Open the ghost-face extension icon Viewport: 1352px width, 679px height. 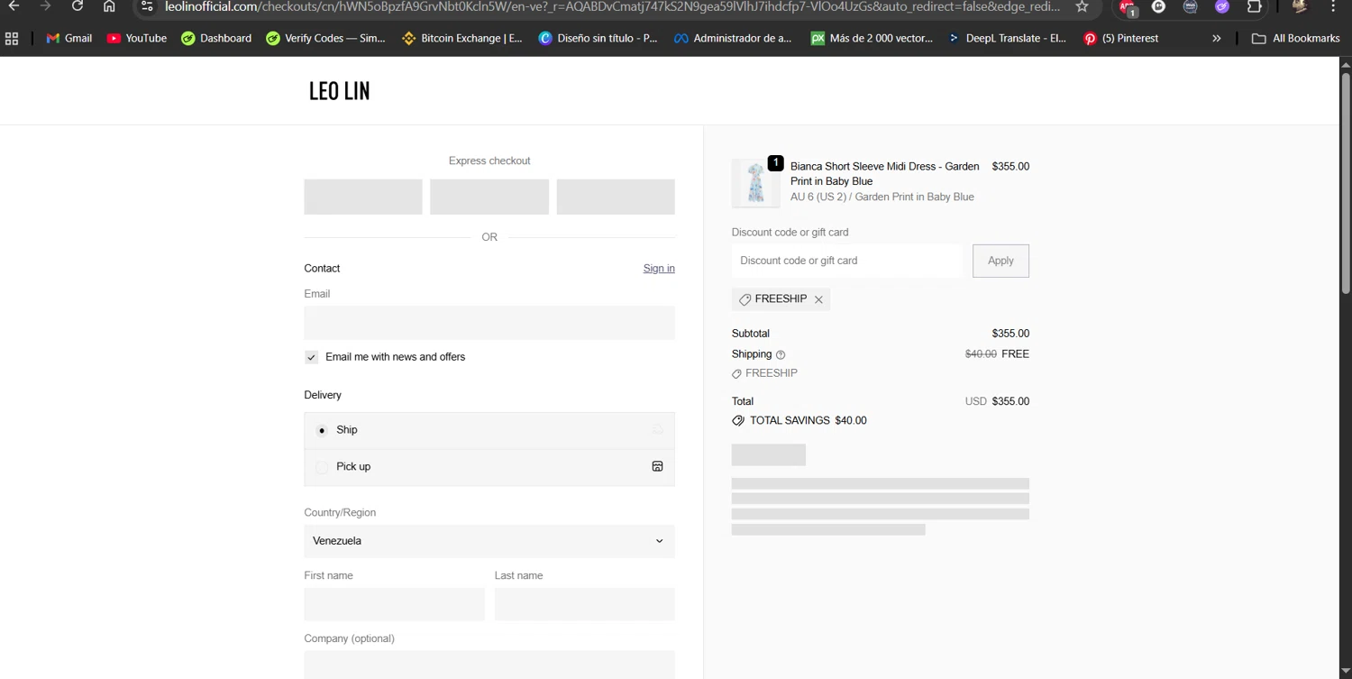[x=1158, y=6]
